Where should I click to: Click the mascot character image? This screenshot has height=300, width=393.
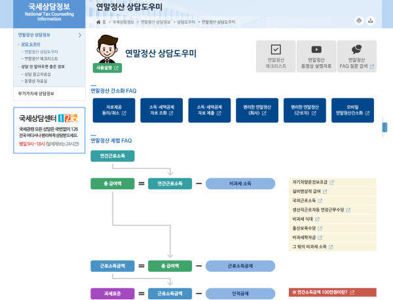pos(107,49)
